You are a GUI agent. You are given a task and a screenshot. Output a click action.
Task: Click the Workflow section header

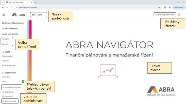coord(10,73)
